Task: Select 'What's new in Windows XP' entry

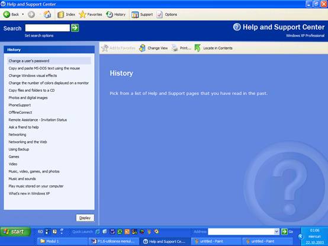Action: [x=29, y=193]
